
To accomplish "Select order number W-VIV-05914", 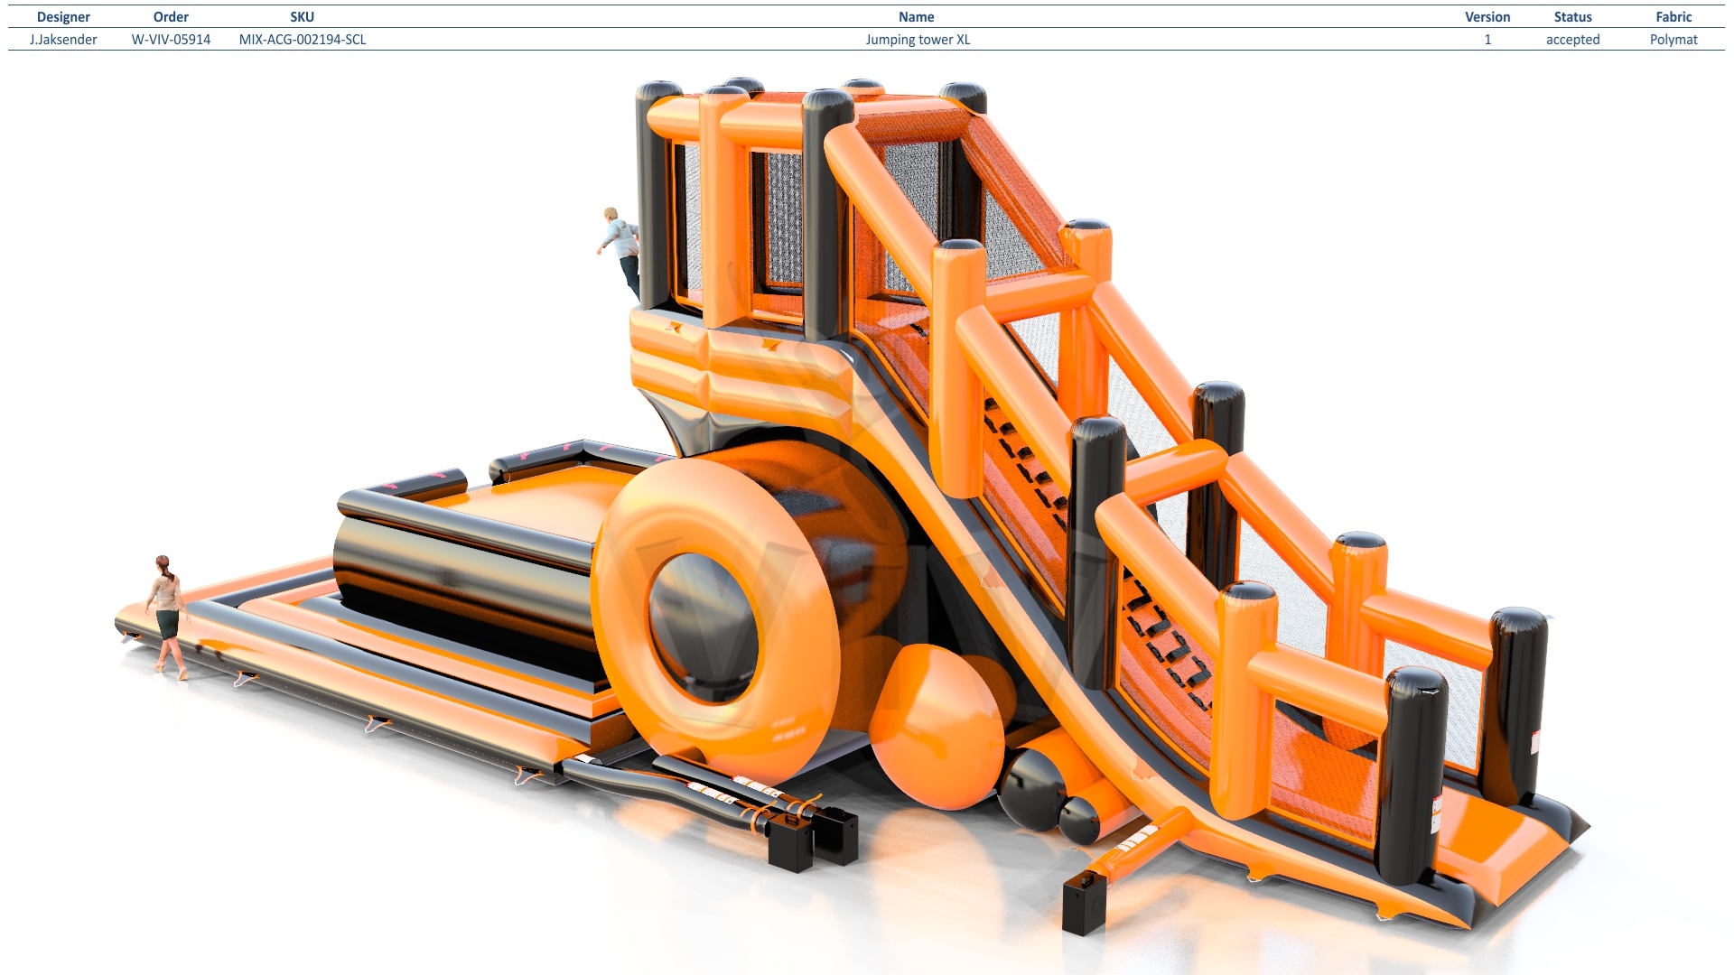I will click(171, 40).
